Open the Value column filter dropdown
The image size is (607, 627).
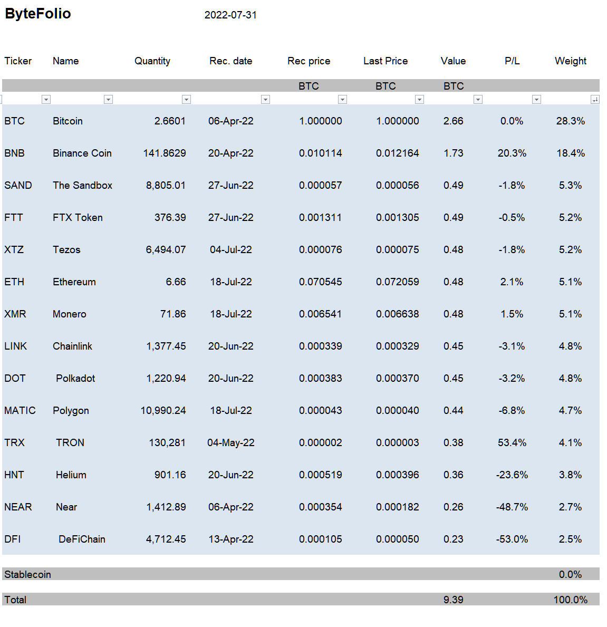478,100
